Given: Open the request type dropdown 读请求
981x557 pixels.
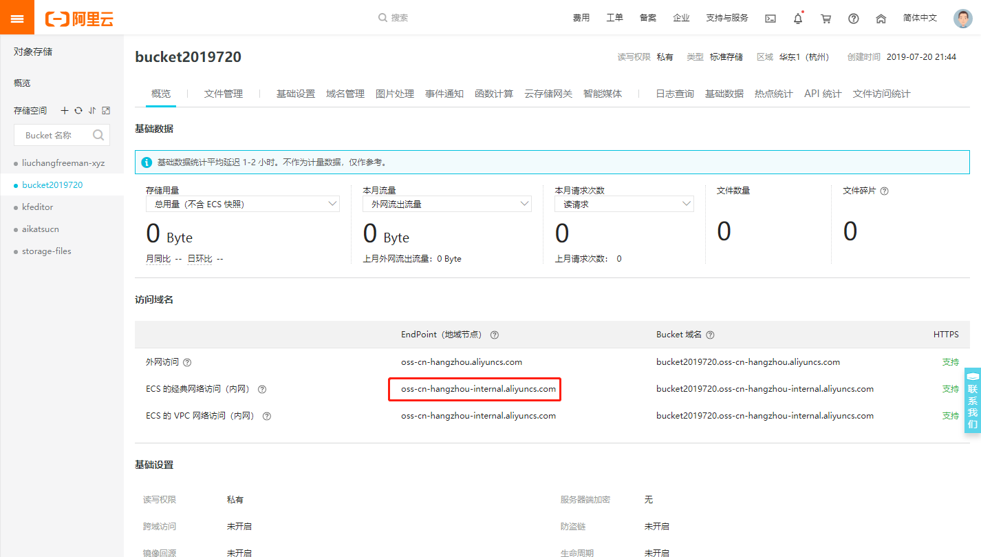Looking at the screenshot, I should click(x=623, y=204).
